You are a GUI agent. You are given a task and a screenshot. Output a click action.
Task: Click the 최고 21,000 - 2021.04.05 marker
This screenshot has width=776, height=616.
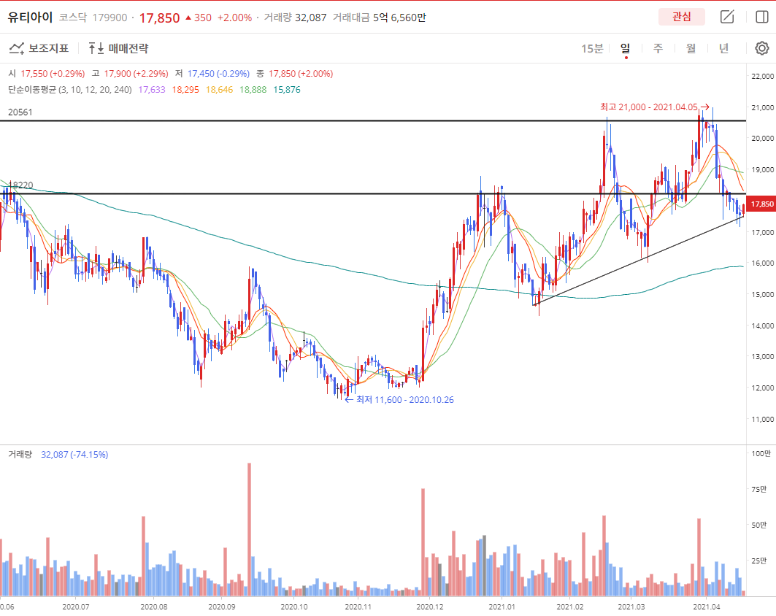tap(654, 107)
